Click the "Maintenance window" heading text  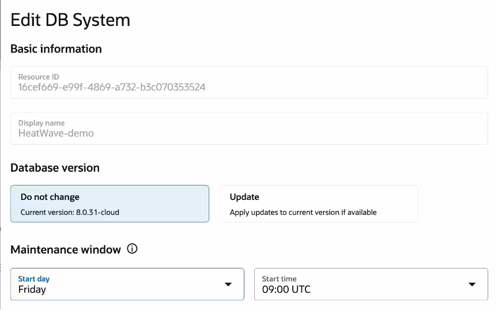pos(66,249)
